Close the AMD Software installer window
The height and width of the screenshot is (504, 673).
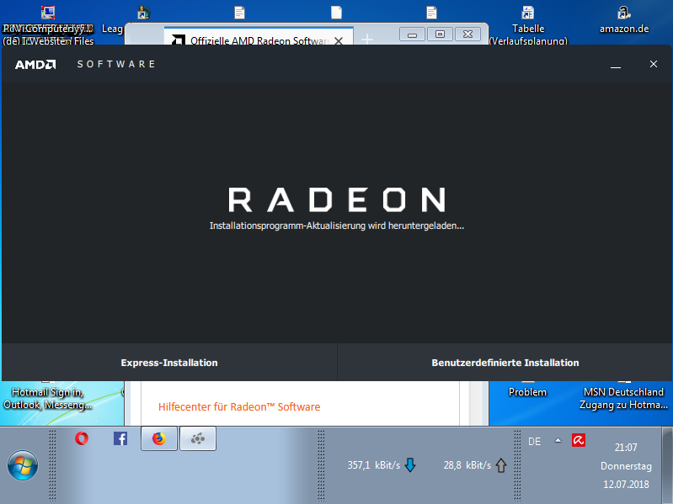(654, 64)
